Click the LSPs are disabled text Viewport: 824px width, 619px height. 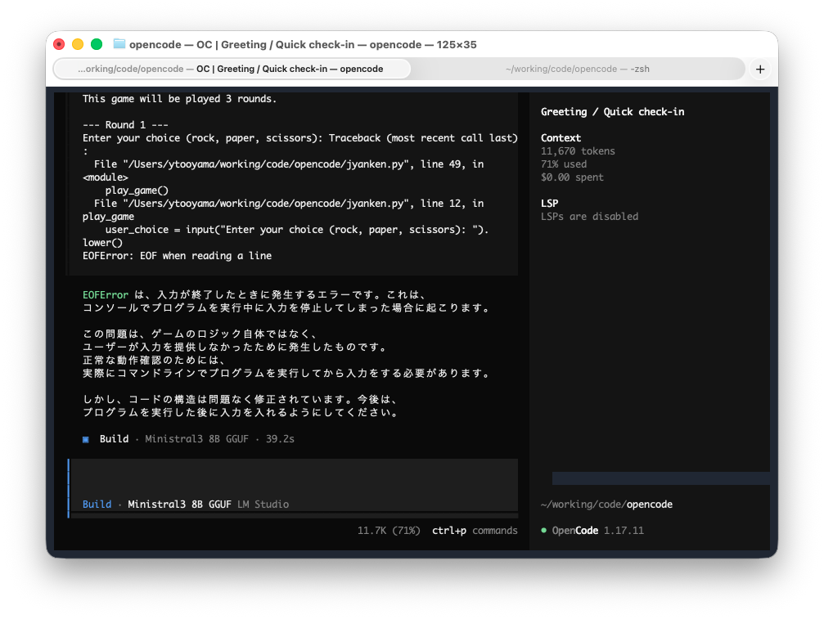point(589,217)
